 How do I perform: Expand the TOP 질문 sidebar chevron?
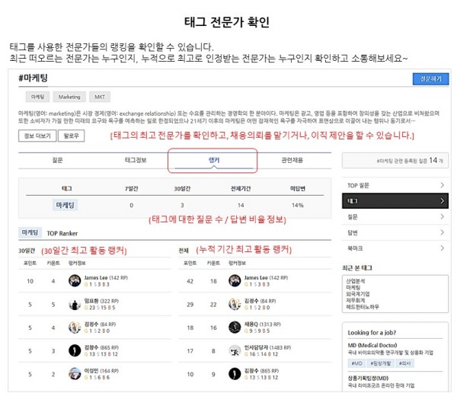click(x=442, y=185)
